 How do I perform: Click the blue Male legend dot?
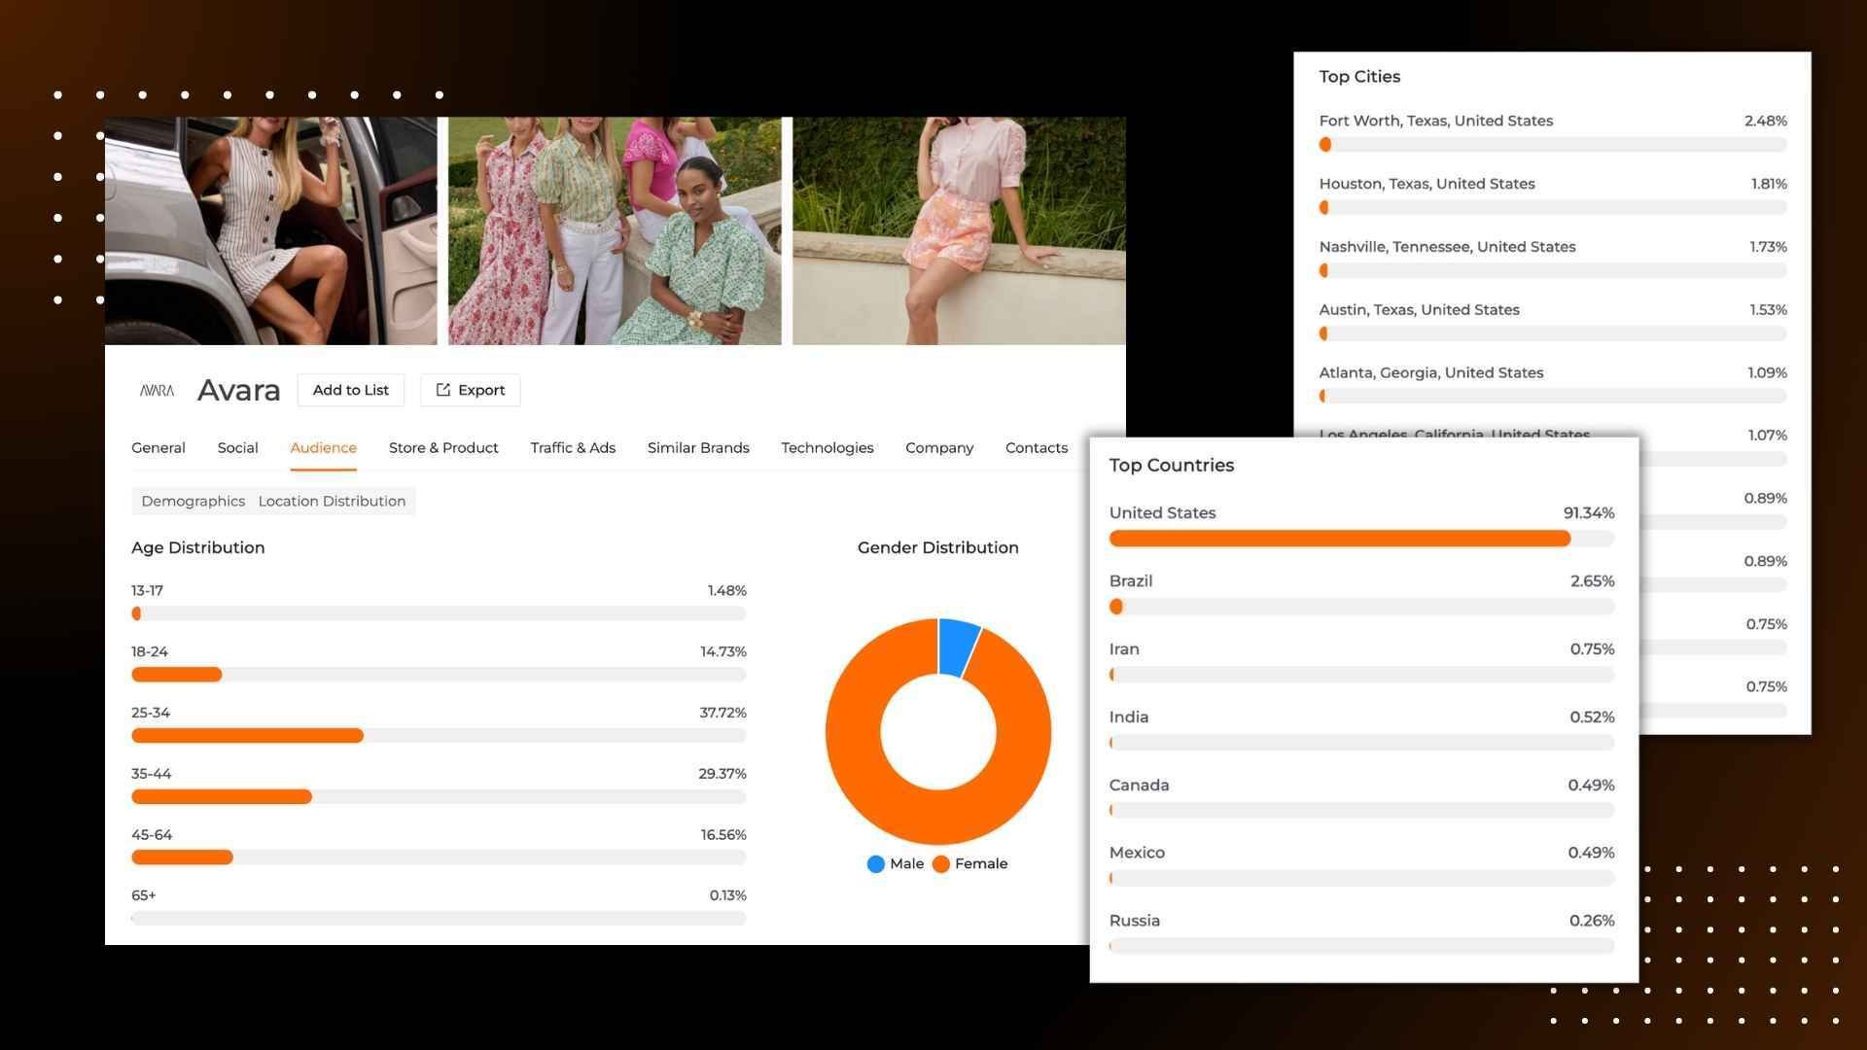tap(875, 864)
